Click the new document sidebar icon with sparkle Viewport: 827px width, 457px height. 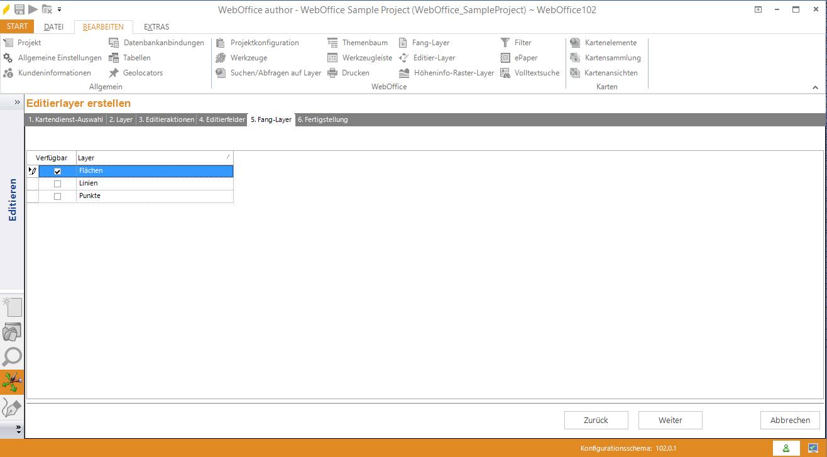click(12, 307)
